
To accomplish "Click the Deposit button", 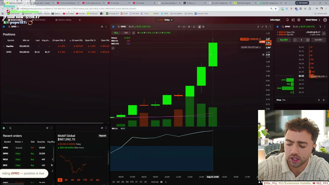I will (x=102, y=136).
